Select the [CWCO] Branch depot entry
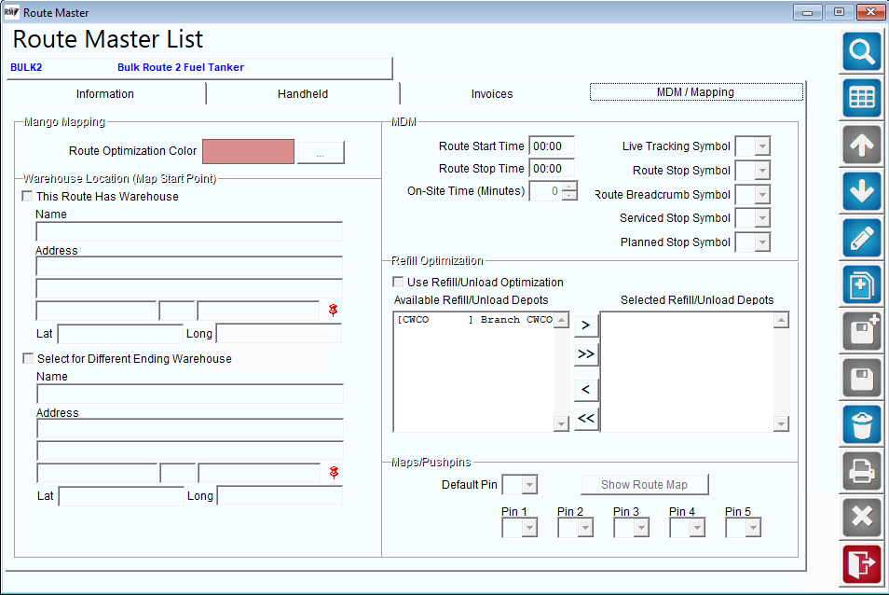This screenshot has width=889, height=595. click(x=474, y=320)
